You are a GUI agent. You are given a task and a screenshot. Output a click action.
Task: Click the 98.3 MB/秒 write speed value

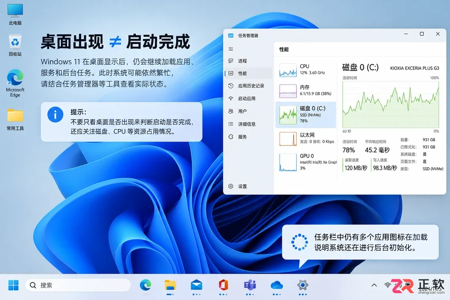tap(385, 168)
